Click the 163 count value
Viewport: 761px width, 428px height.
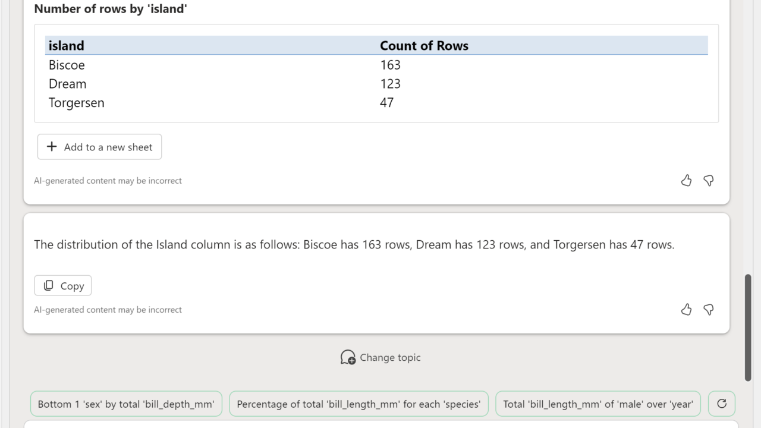coord(391,65)
